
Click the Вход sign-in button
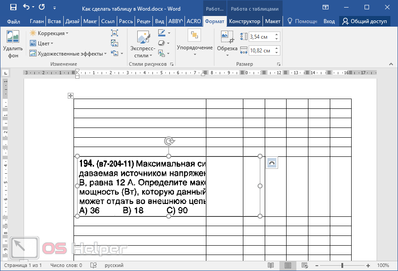pyautogui.click(x=329, y=21)
